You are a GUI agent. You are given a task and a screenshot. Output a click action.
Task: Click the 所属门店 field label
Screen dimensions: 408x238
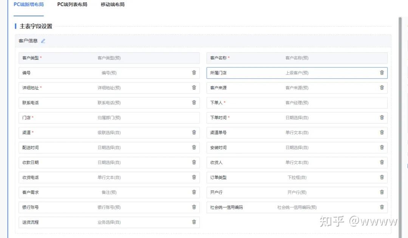tap(218, 73)
